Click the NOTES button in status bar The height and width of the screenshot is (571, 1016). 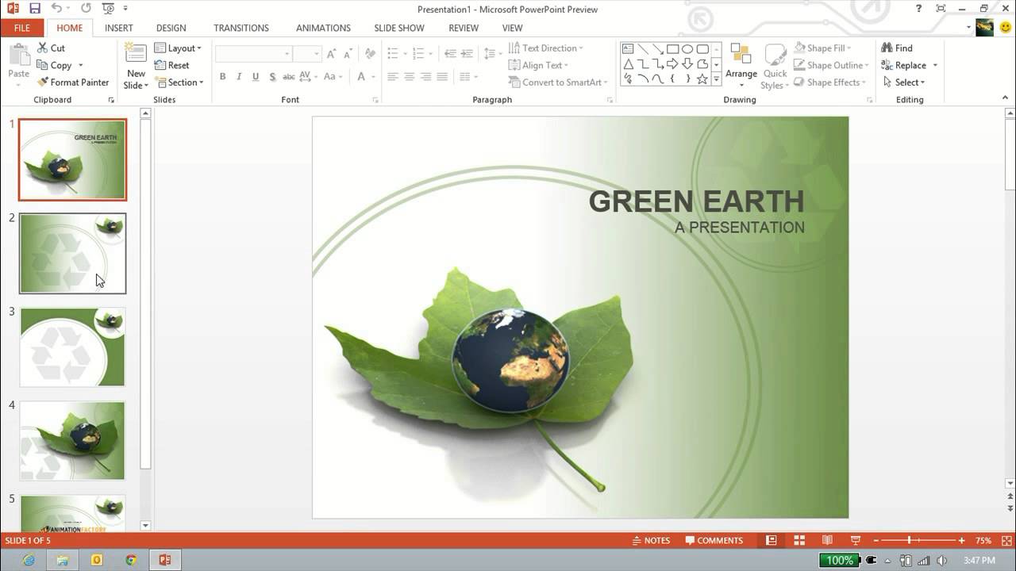point(652,540)
